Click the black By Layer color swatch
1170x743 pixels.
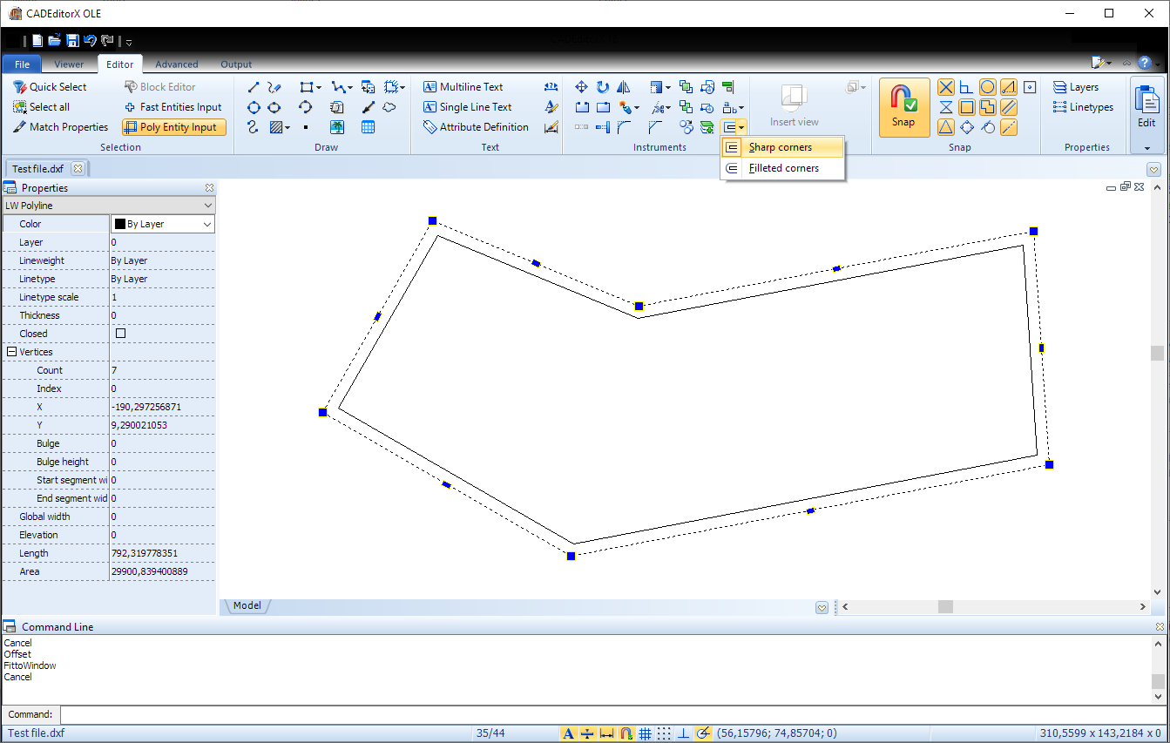click(x=118, y=224)
